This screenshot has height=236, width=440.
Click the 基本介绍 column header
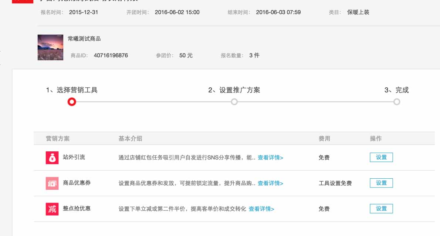[x=130, y=138]
